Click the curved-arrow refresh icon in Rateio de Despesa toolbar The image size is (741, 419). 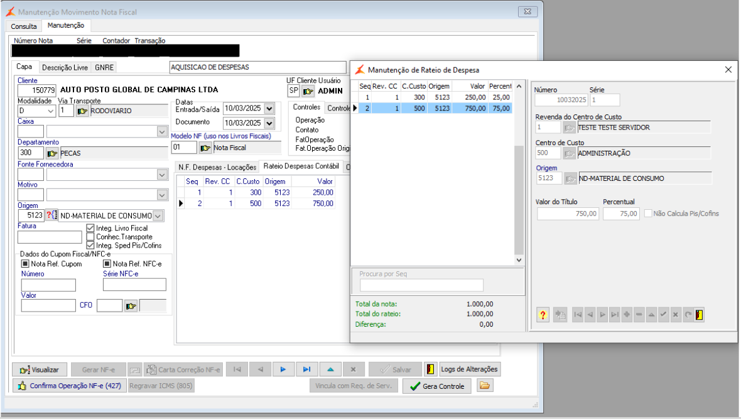click(688, 315)
